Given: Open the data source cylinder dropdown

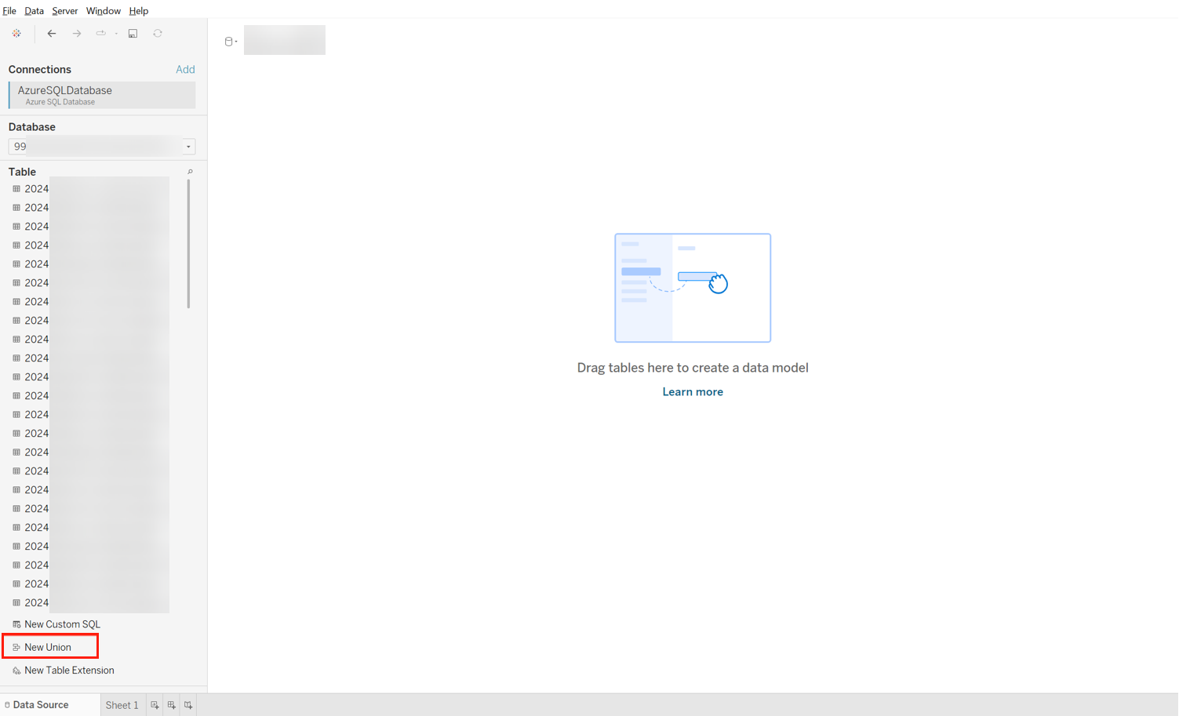Looking at the screenshot, I should [231, 42].
